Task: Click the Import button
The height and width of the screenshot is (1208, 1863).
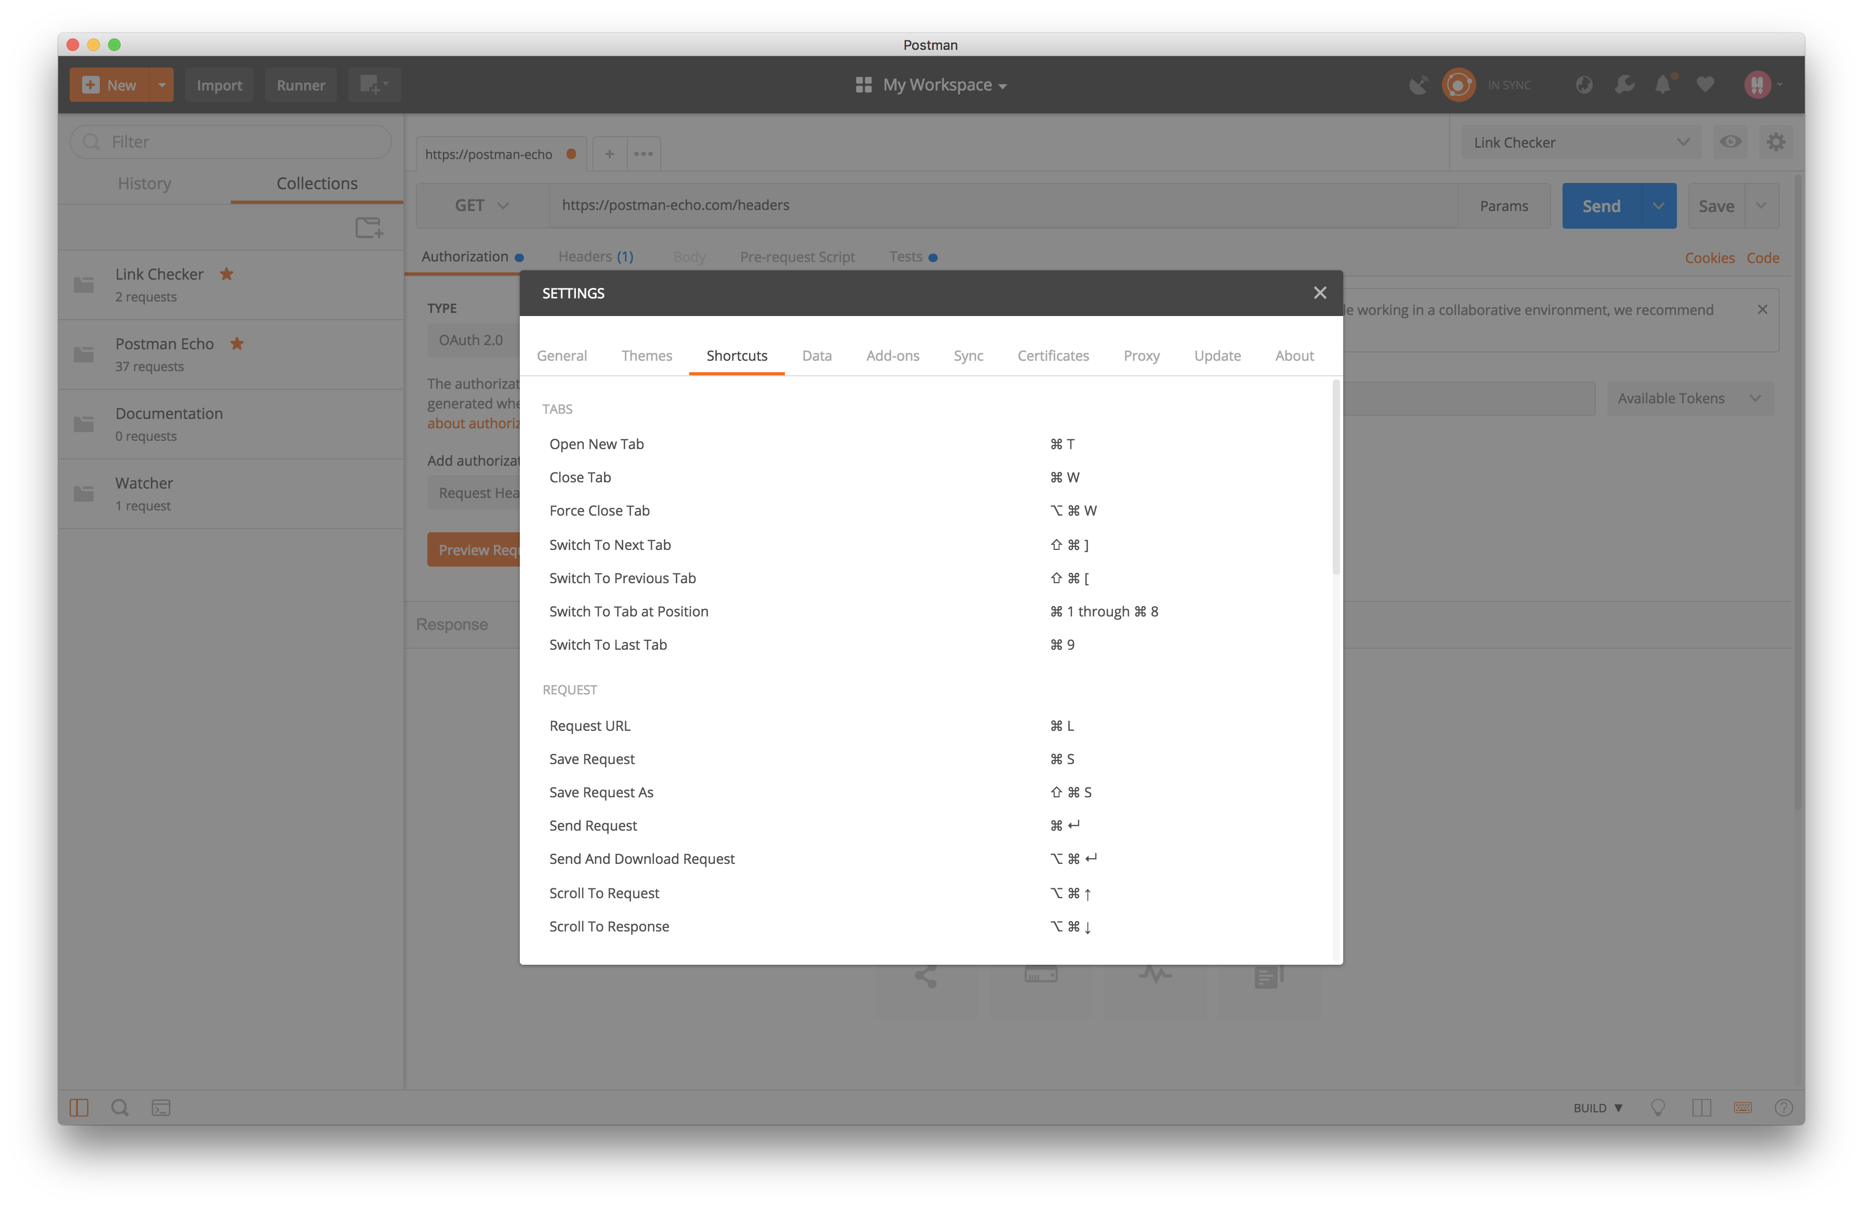Action: pos(219,85)
